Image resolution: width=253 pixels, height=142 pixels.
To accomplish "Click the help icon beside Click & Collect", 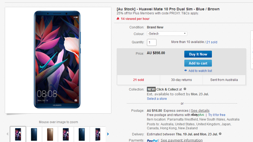I will pyautogui.click(x=185, y=89).
